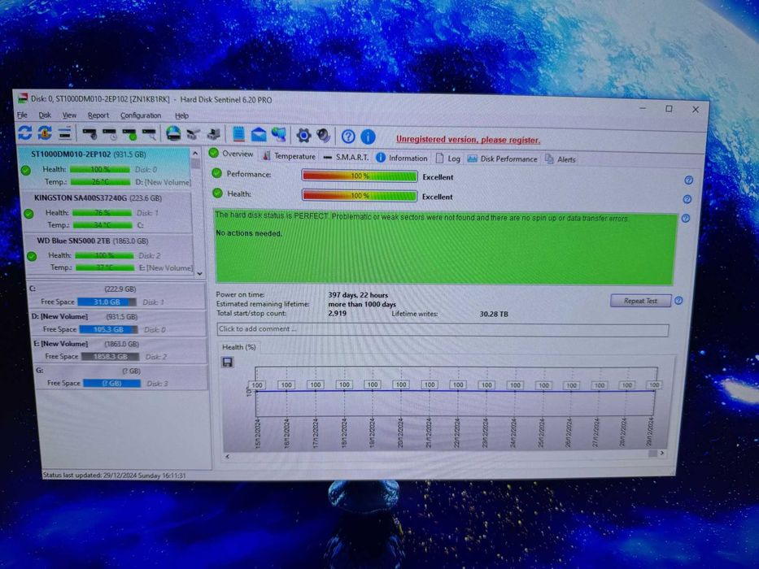The width and height of the screenshot is (759, 569).
Task: Switch to the Log tab
Action: [x=447, y=159]
